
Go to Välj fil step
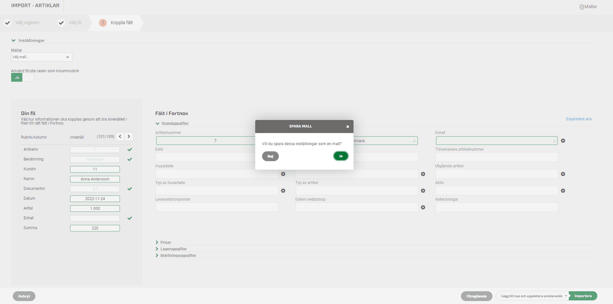[x=70, y=23]
